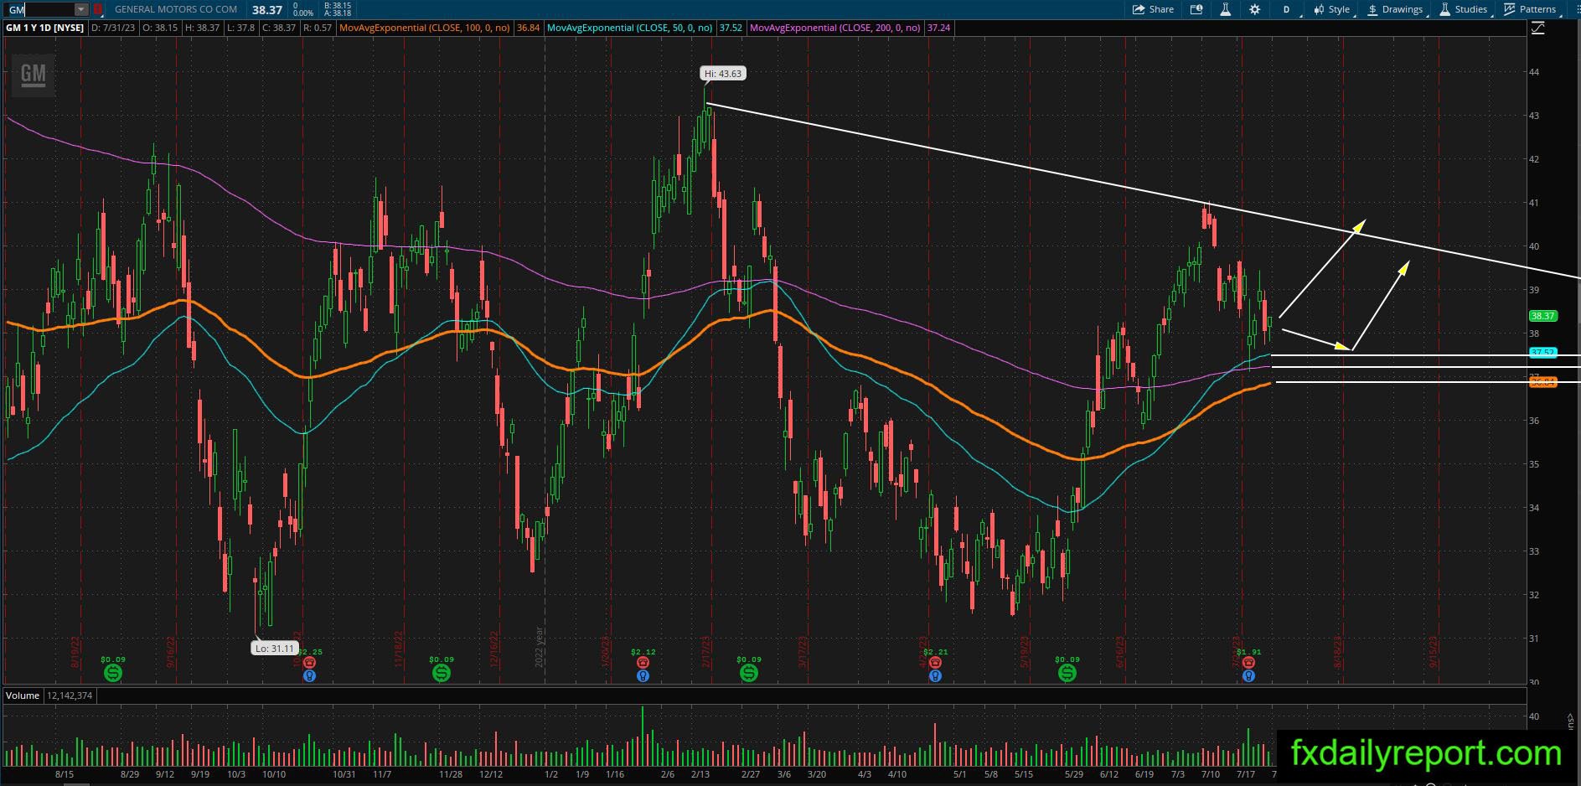
Task: Click the icon right of the Share button
Action: [x=1196, y=9]
